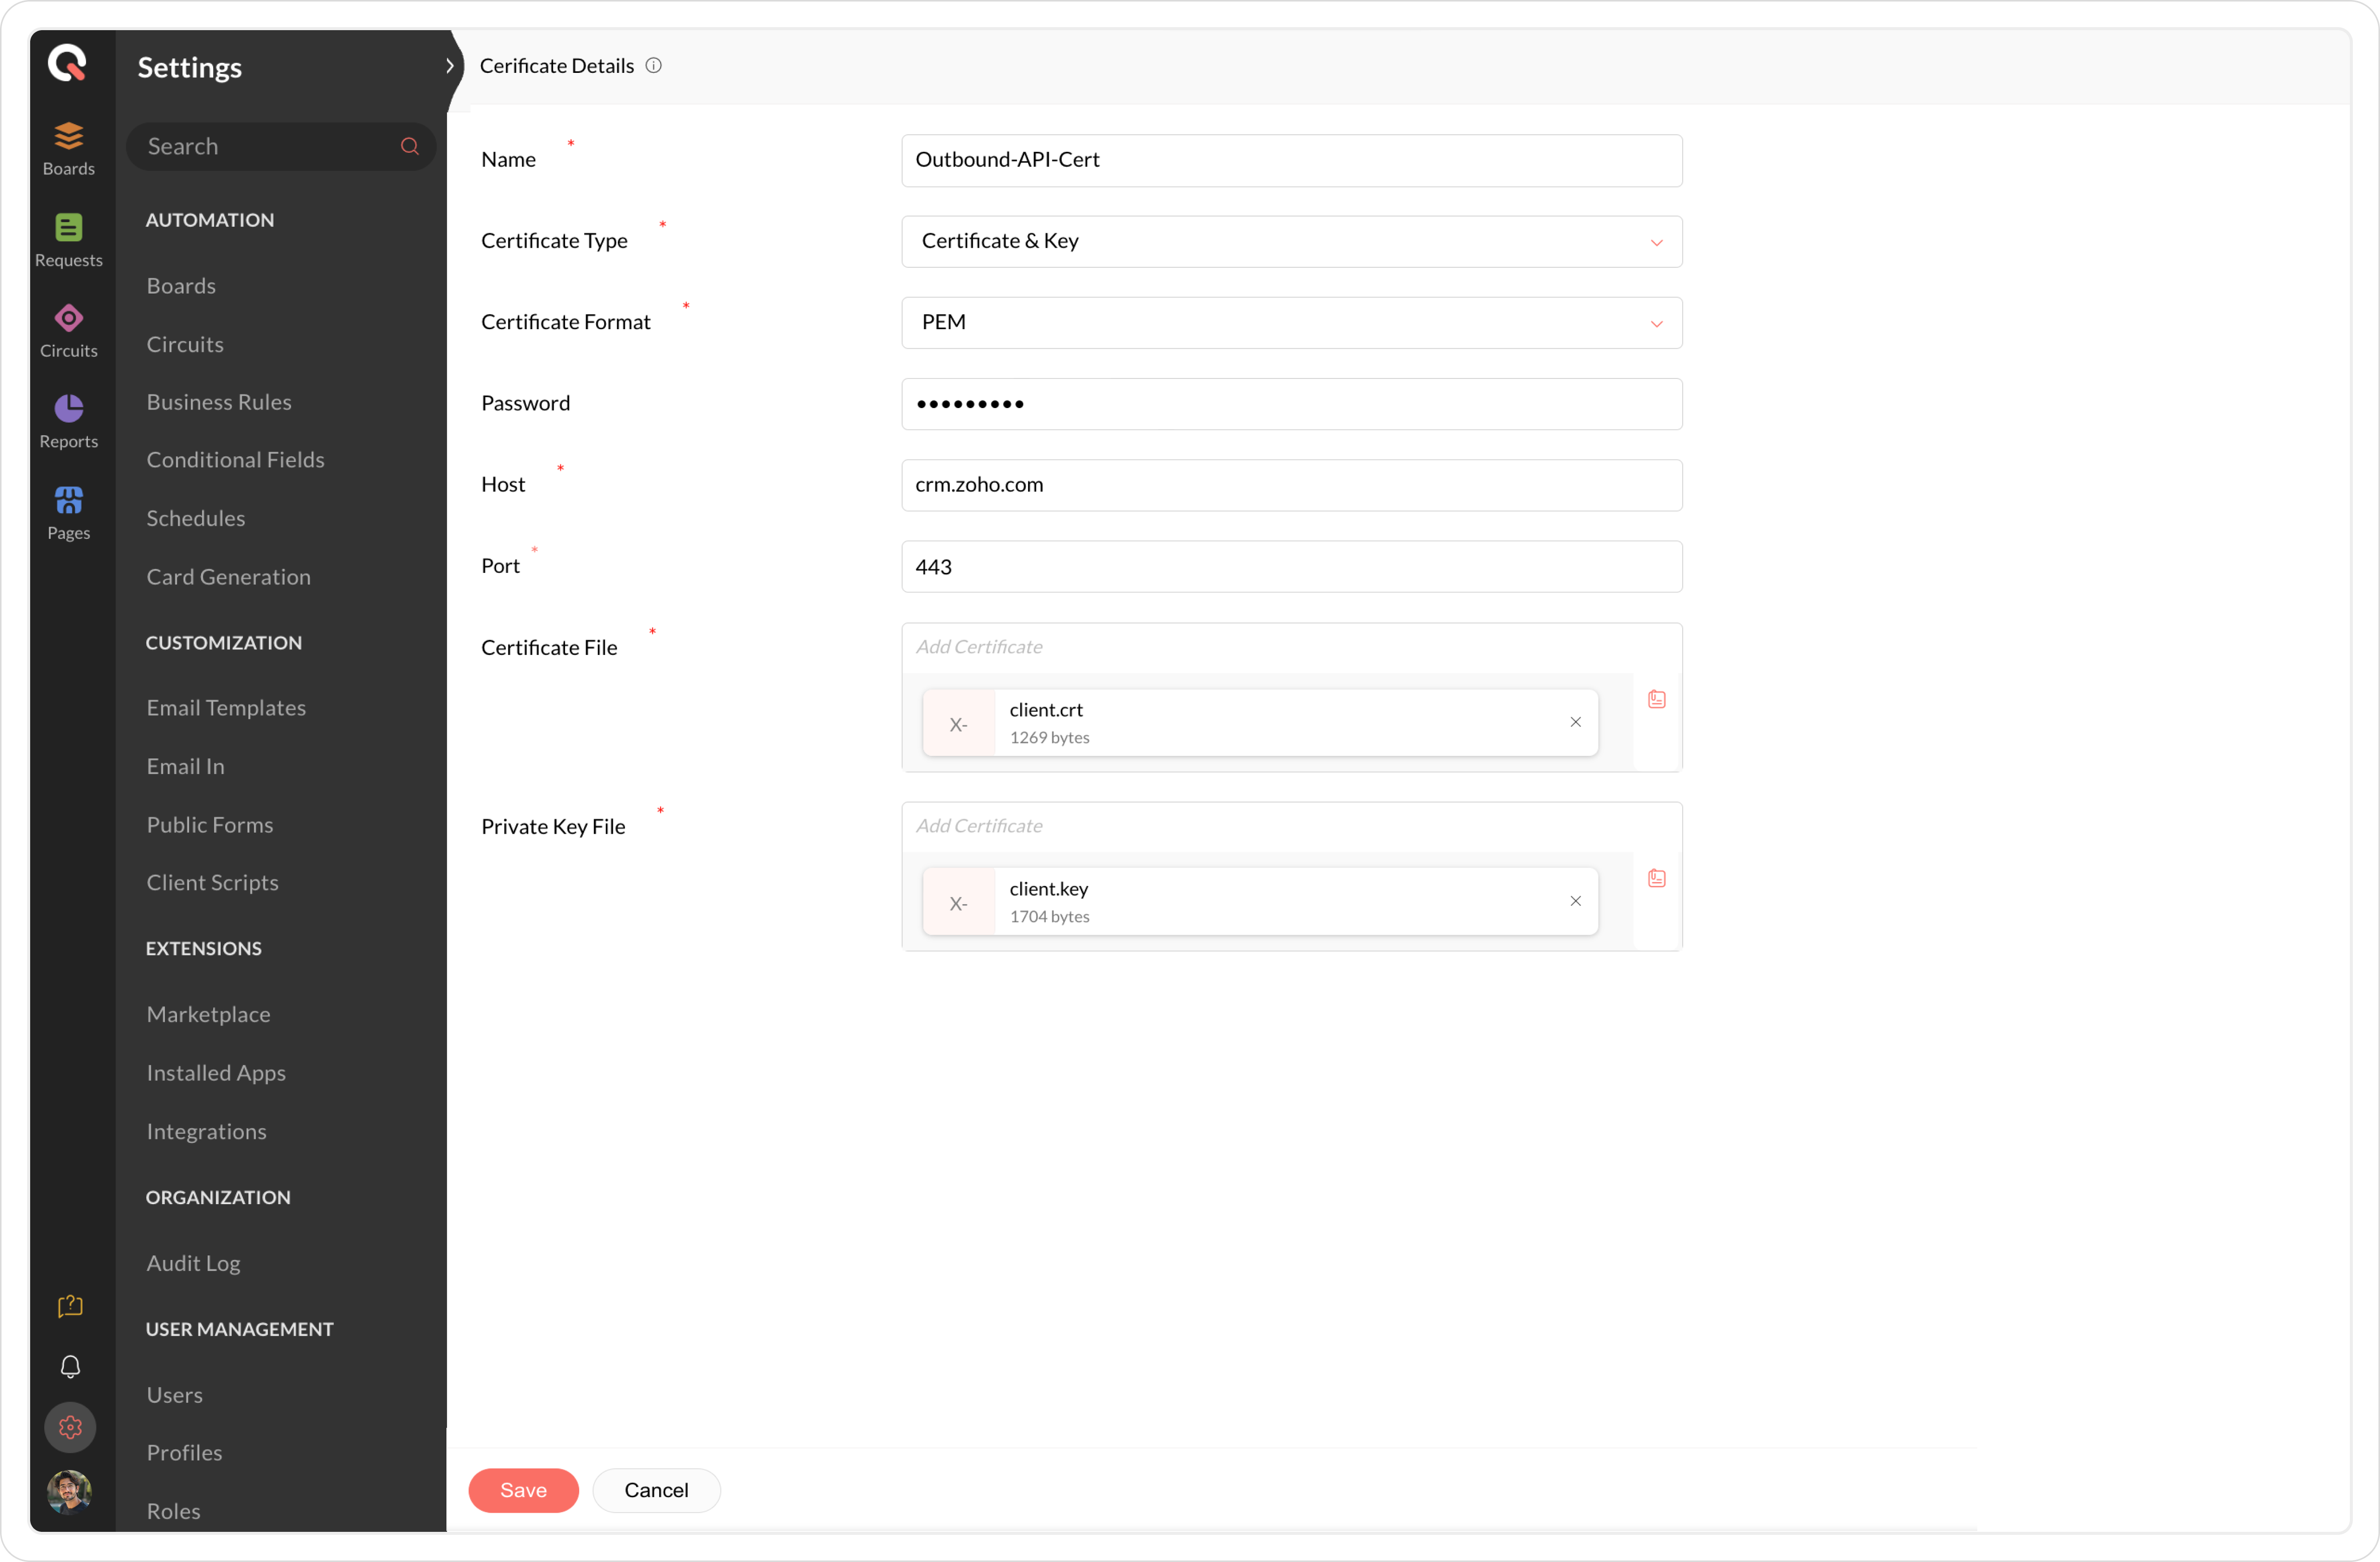The image size is (2380, 1562).
Task: Click into the Host input field
Action: [x=1291, y=484]
